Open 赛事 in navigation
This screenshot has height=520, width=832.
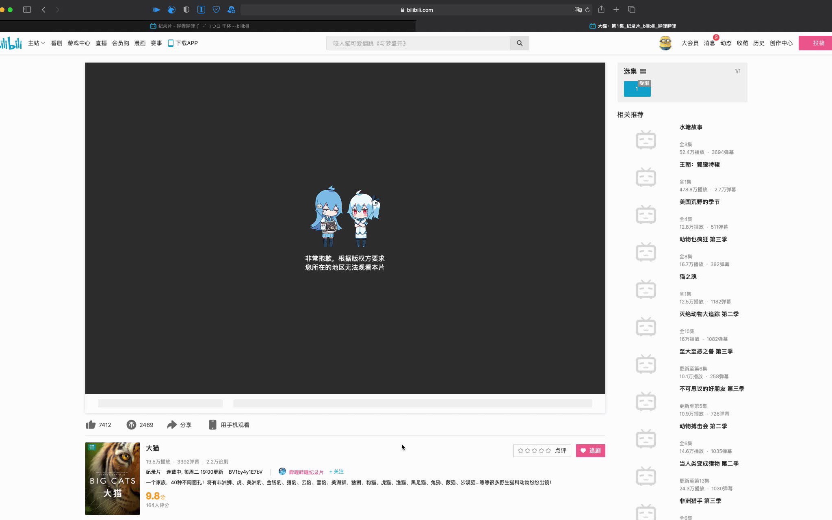(x=156, y=43)
